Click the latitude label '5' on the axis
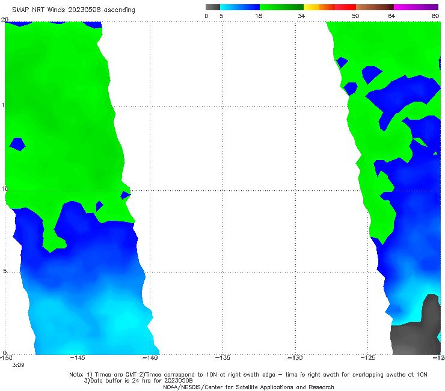 [x=5, y=271]
